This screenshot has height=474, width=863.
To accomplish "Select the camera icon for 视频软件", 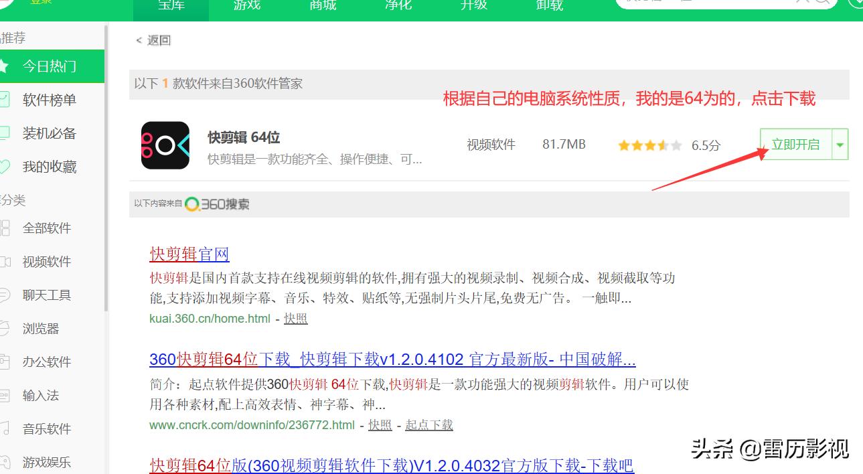I will point(4,262).
